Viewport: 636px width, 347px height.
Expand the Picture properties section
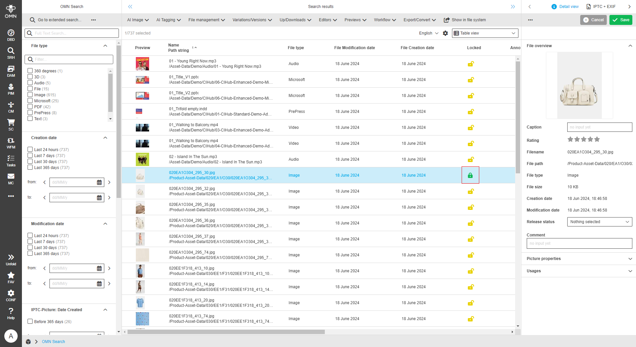point(579,259)
